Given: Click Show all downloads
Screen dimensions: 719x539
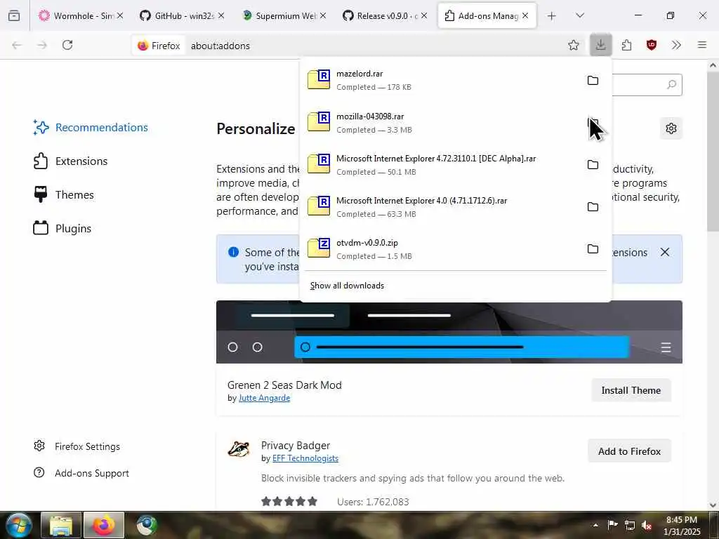Looking at the screenshot, I should 347,286.
